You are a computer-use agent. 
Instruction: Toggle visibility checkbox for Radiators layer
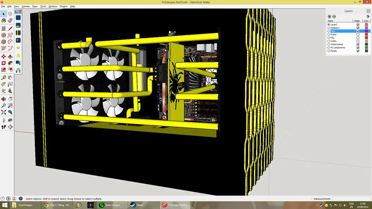[358, 28]
